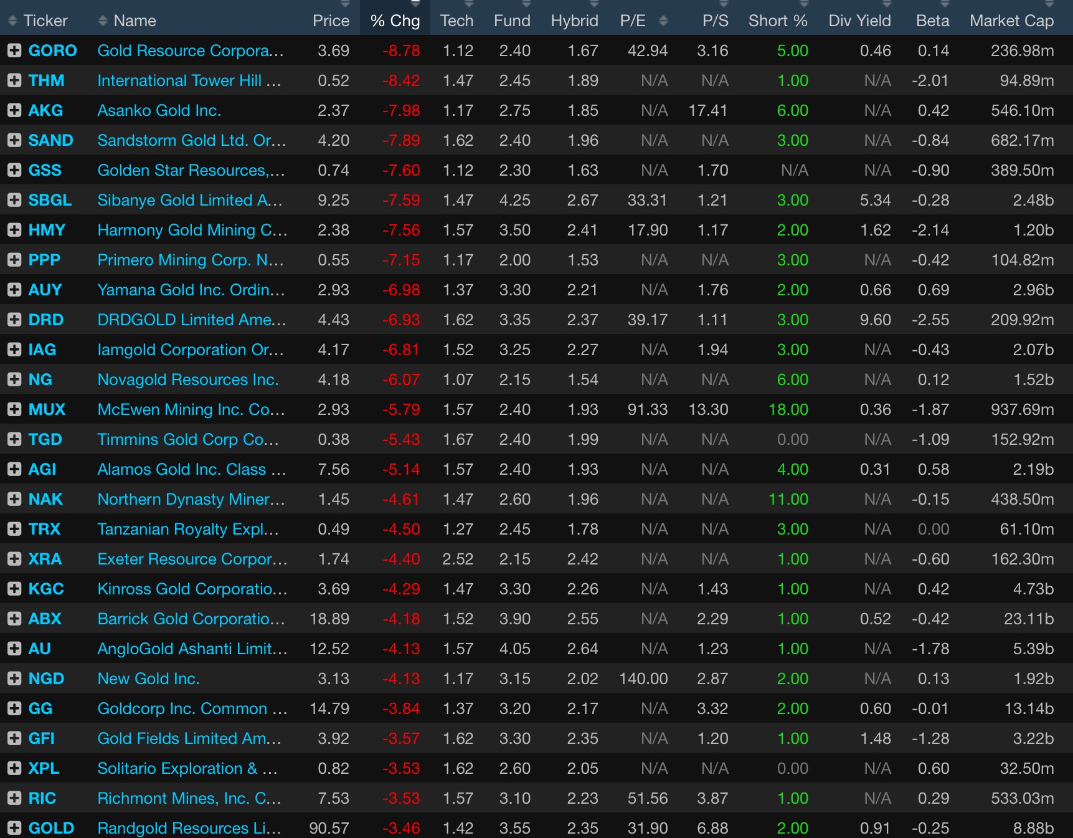This screenshot has width=1073, height=838.
Task: Click plus icon next to AU ticker
Action: coord(14,649)
